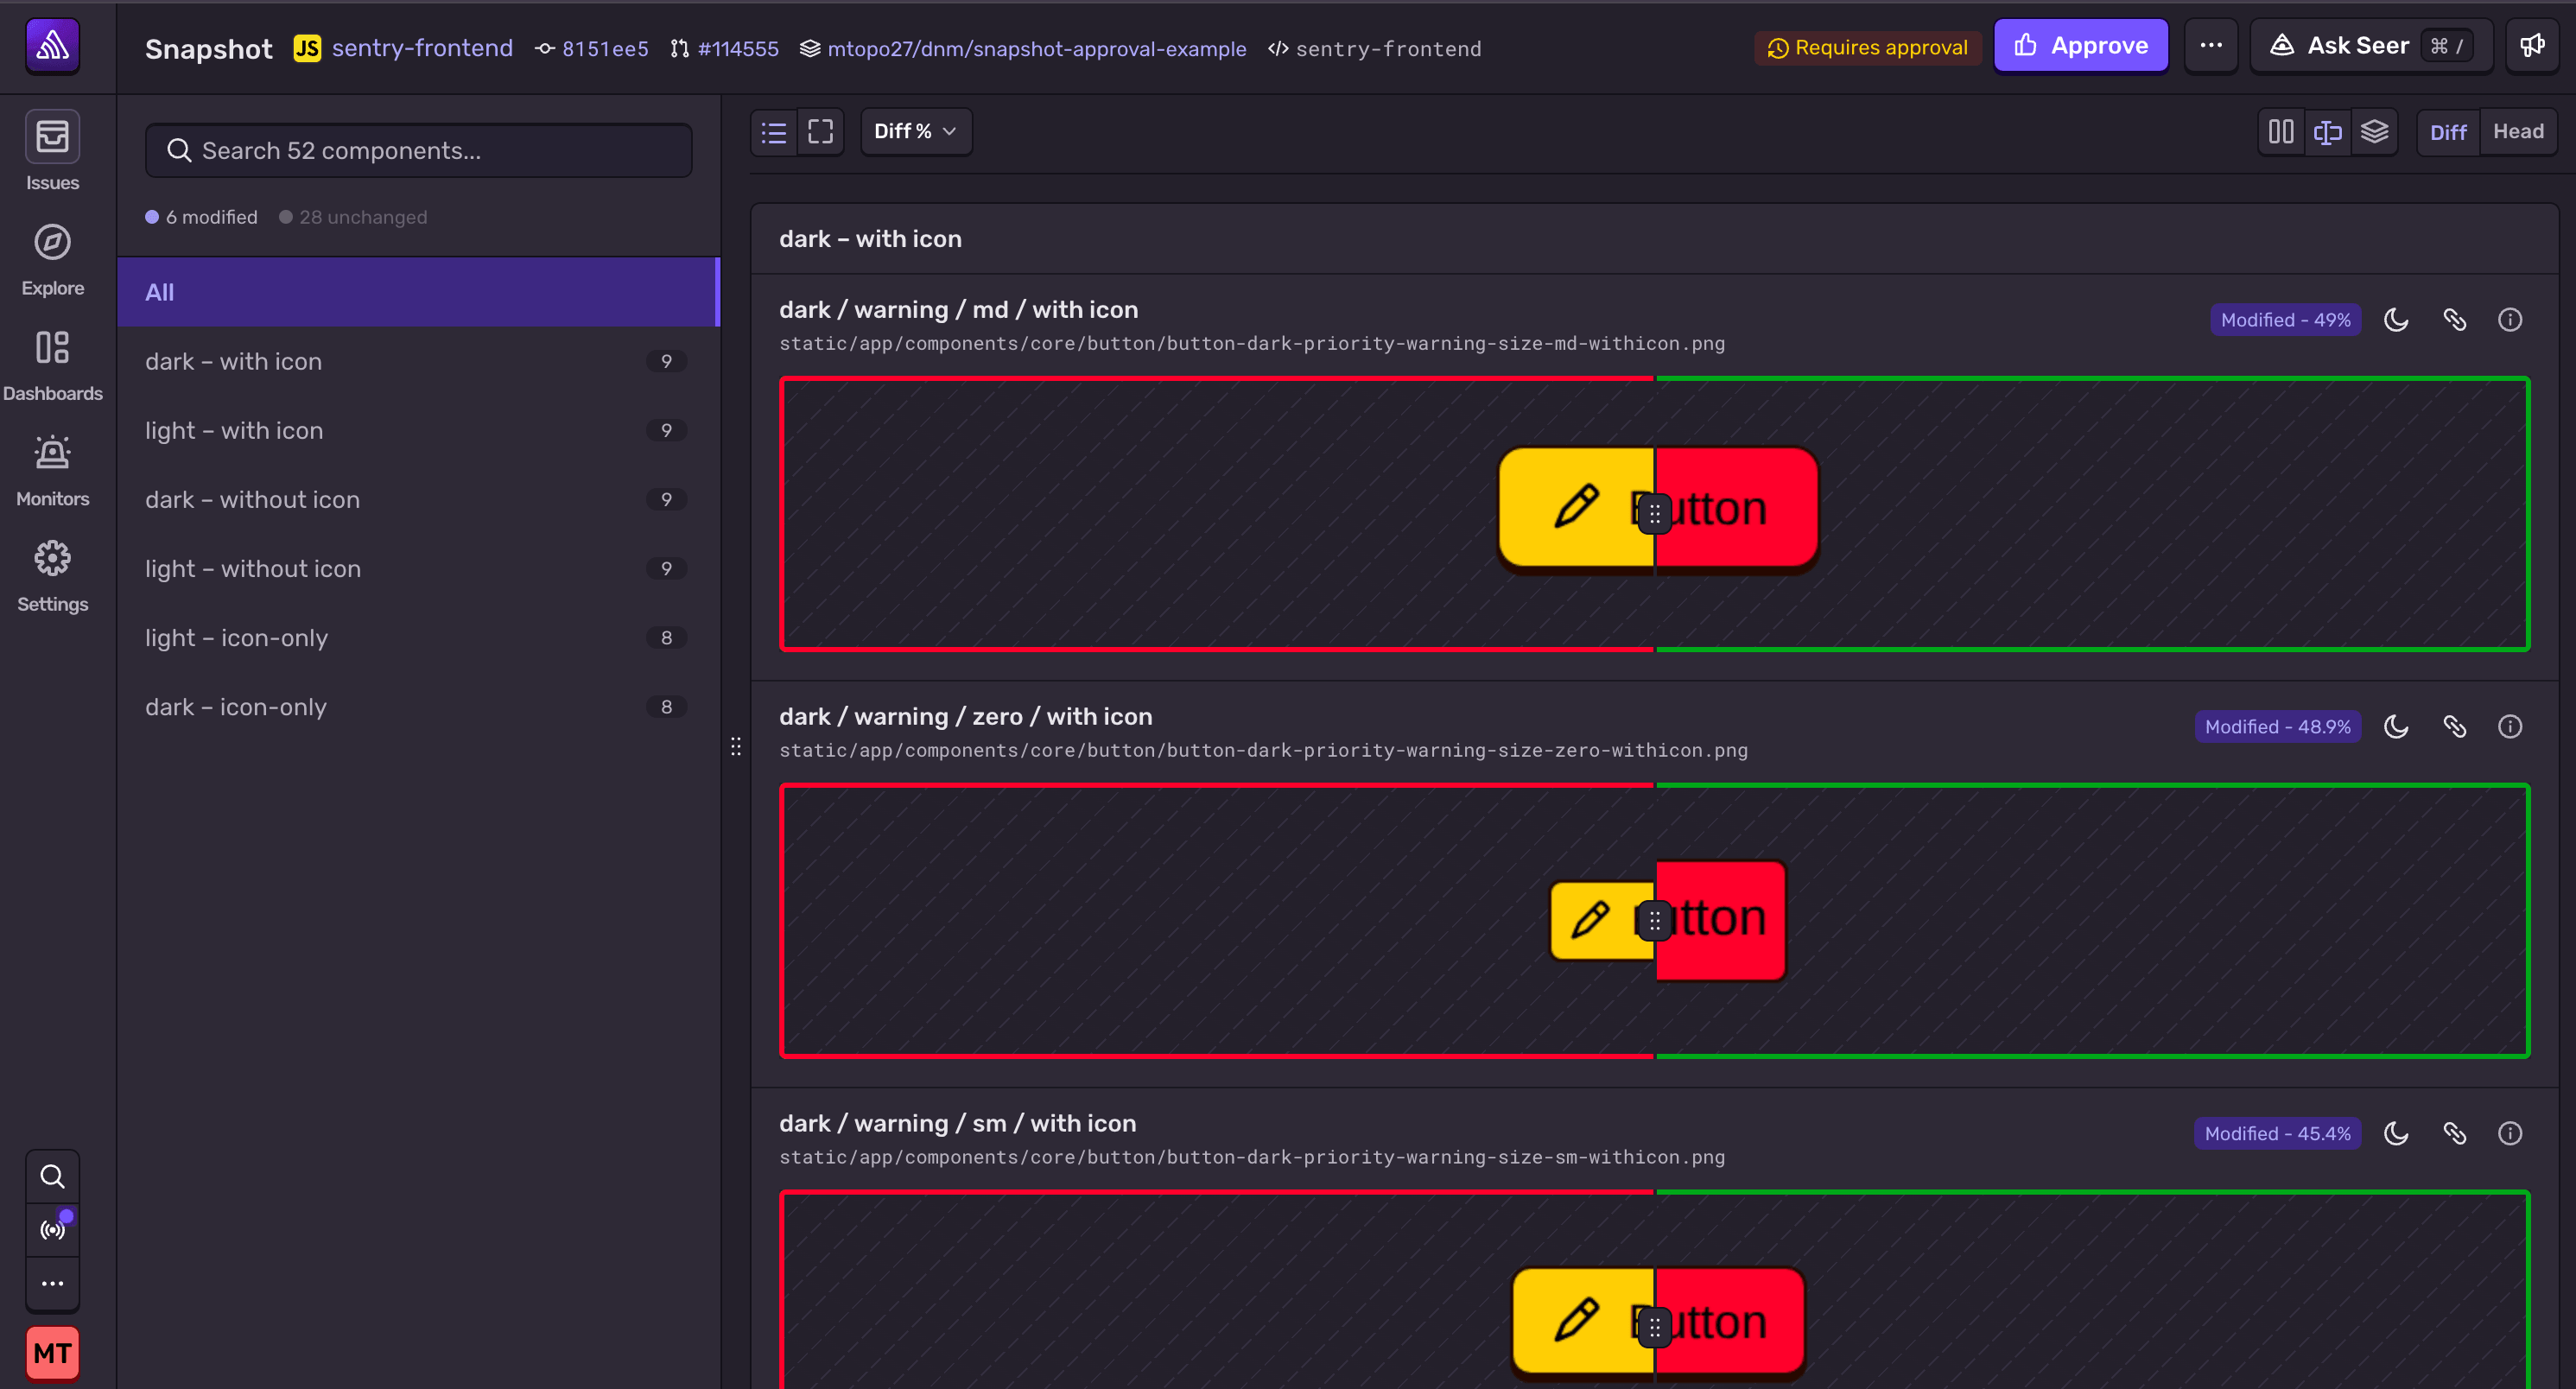2576x1389 pixels.
Task: Select 'dark – icon-only' group
Action: 418,706
